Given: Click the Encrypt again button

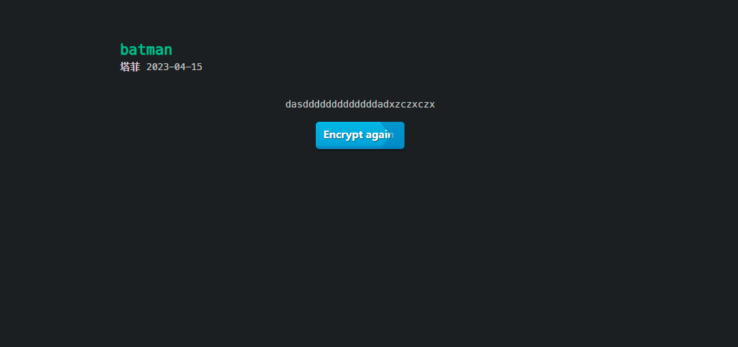Looking at the screenshot, I should tap(360, 135).
